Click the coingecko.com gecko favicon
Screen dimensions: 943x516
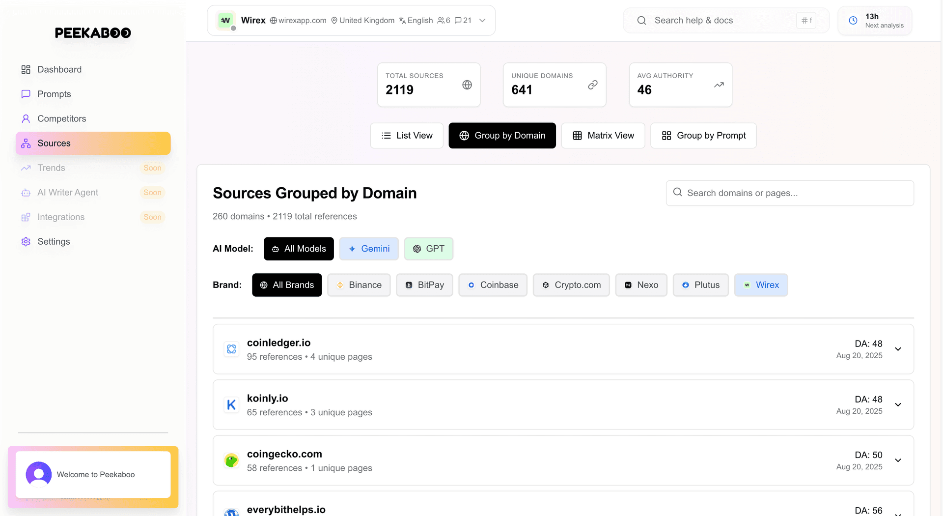(x=231, y=460)
